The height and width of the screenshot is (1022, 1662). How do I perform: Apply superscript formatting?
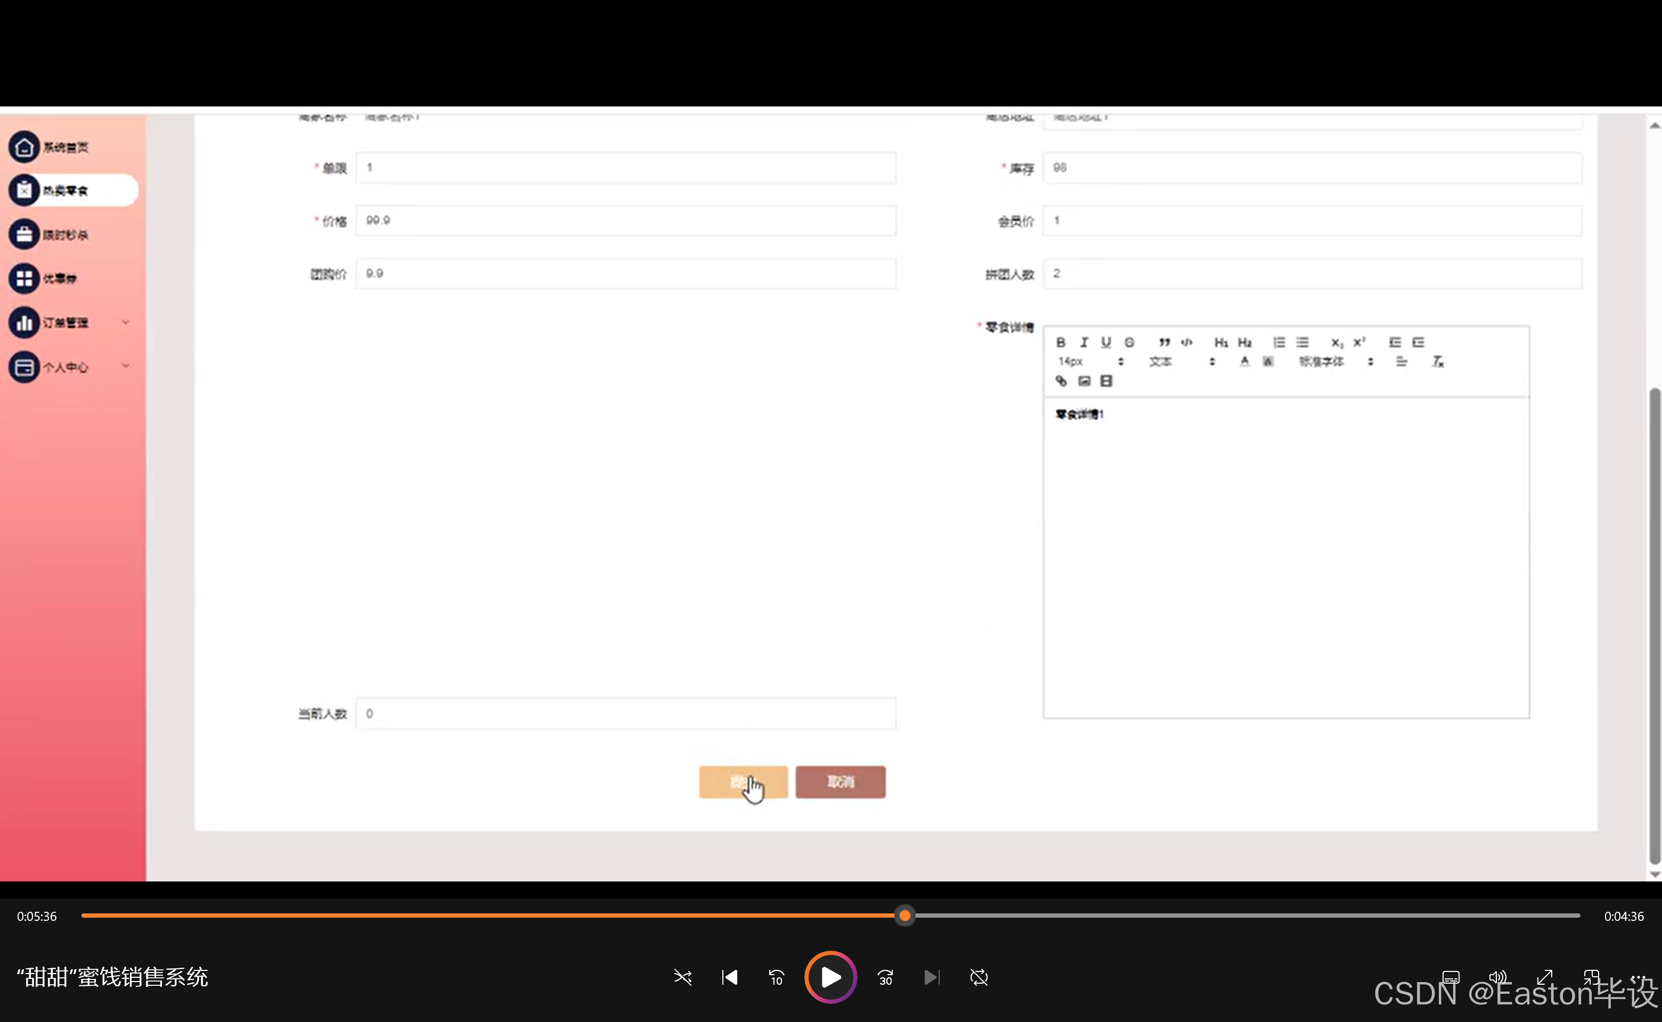(x=1359, y=342)
